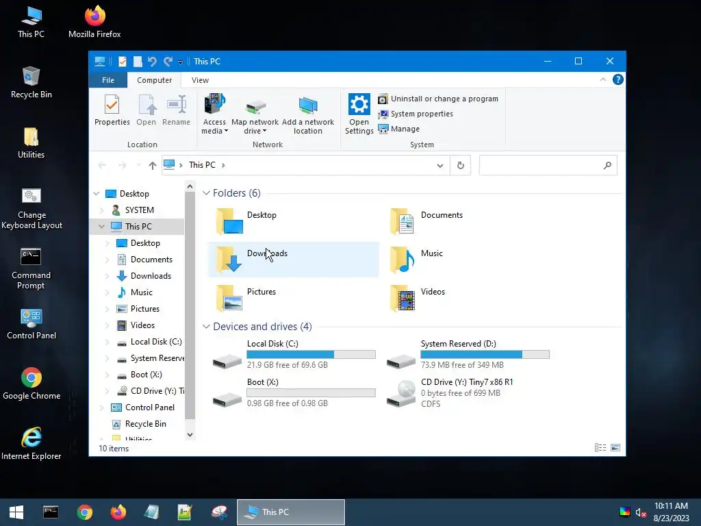Select the Utilities desktop folder icon
The width and height of the screenshot is (701, 526).
[x=31, y=142]
